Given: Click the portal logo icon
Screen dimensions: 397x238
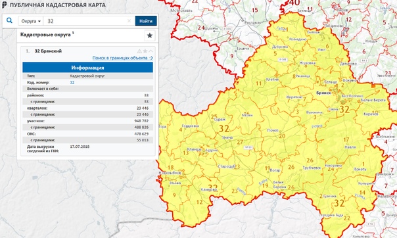Looking at the screenshot, I should (5, 5).
